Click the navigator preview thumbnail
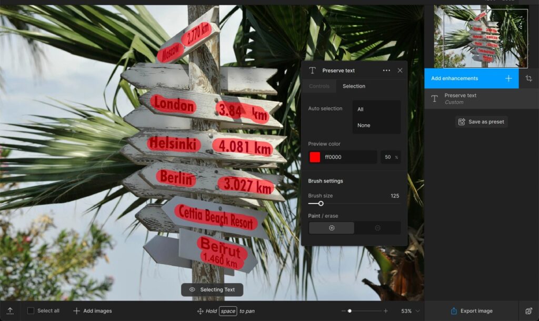This screenshot has height=321, width=539. pos(485,38)
